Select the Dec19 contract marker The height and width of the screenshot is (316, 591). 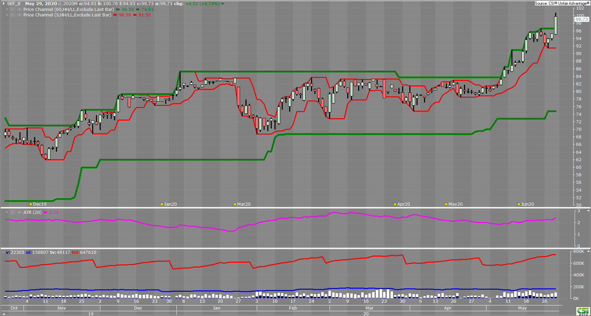tap(31, 204)
